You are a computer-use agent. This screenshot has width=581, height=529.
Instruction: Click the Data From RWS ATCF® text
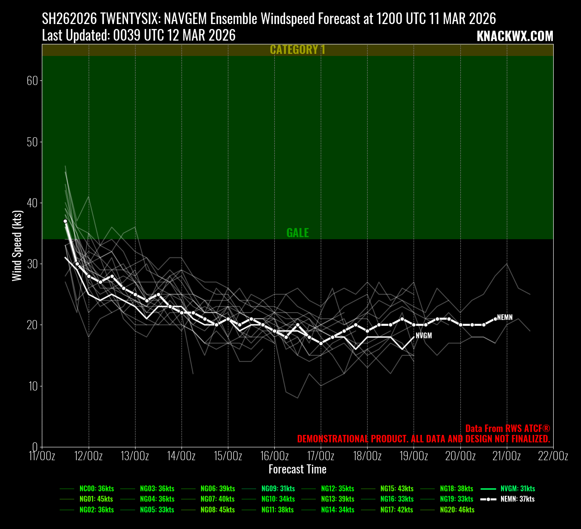coord(507,429)
